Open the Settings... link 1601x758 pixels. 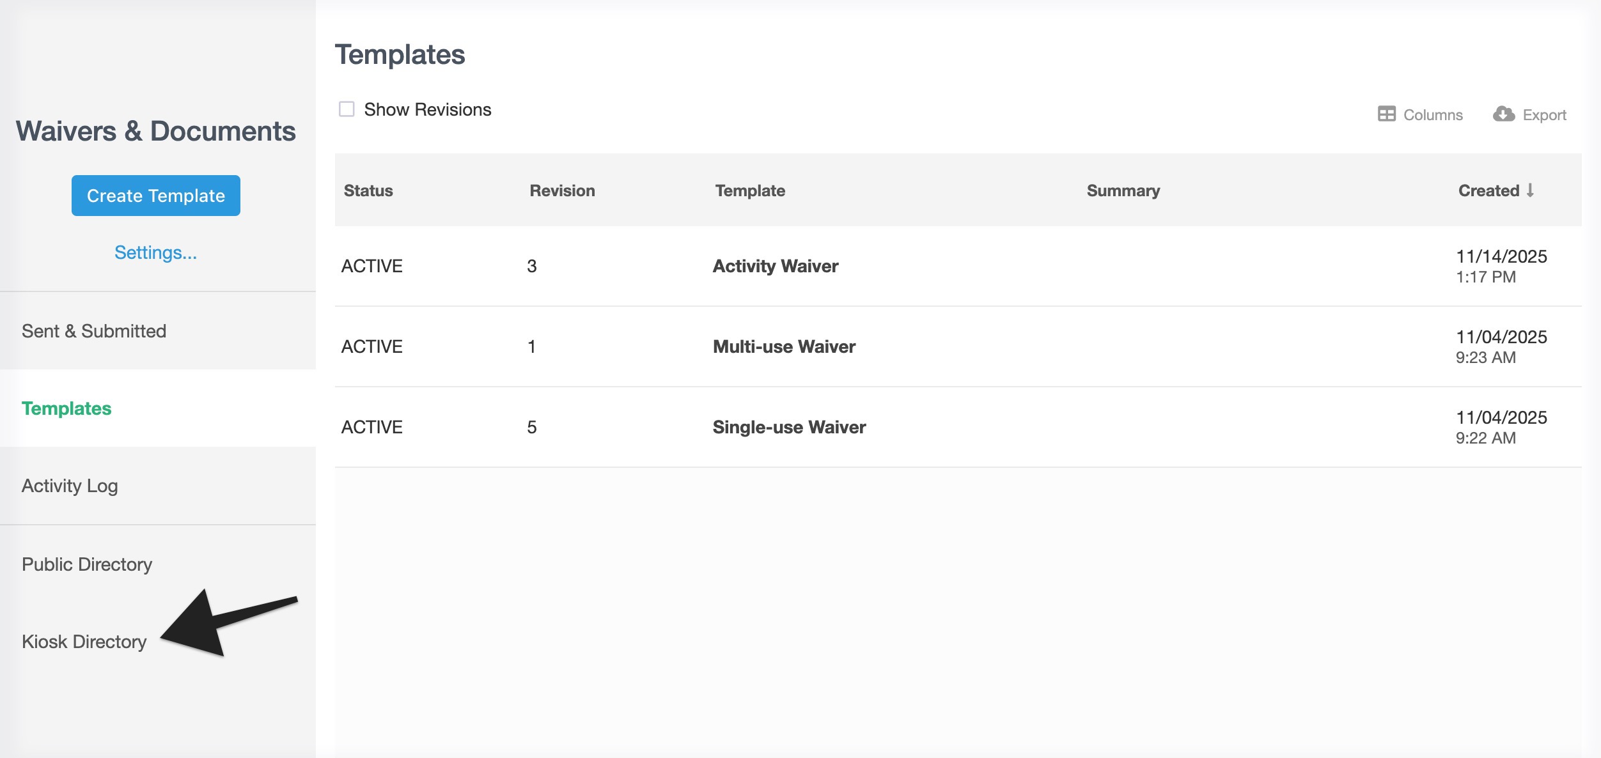156,252
